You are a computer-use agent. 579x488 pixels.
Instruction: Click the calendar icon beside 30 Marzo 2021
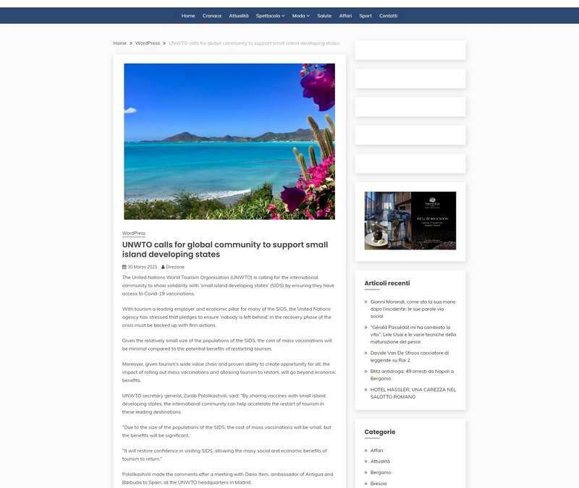coord(124,266)
